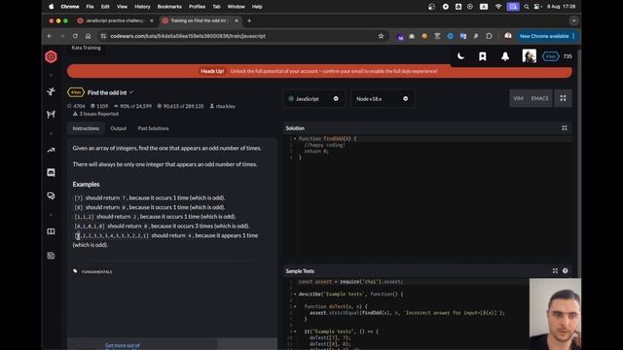Open the purple browser extension icon
The width and height of the screenshot is (623, 350).
(x=400, y=37)
